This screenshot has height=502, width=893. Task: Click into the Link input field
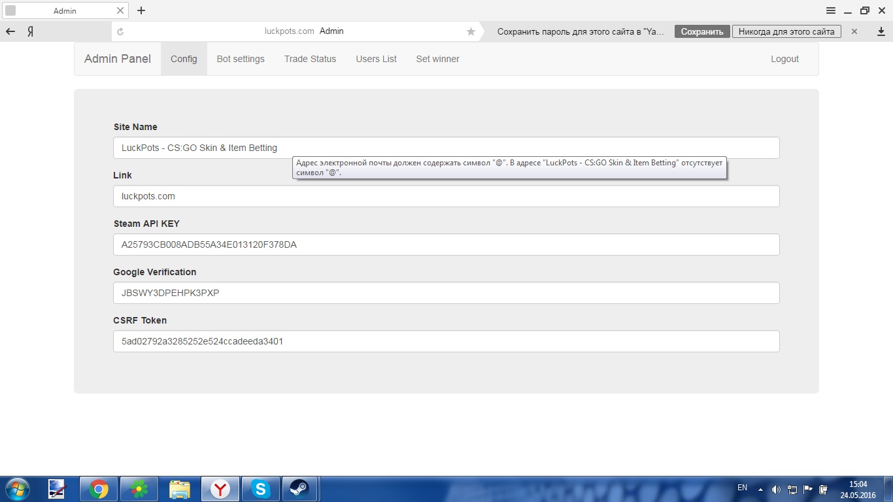click(446, 196)
